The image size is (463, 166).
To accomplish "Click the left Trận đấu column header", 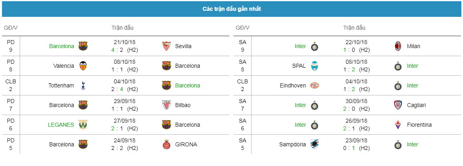I will pos(122,28).
